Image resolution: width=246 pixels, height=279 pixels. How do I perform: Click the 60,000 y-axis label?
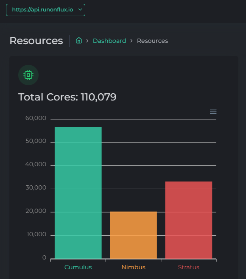pos(36,118)
